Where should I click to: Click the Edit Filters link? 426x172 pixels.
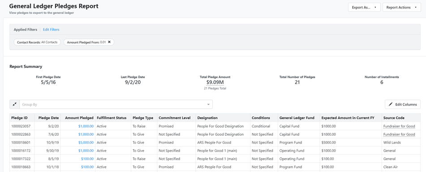pyautogui.click(x=51, y=29)
